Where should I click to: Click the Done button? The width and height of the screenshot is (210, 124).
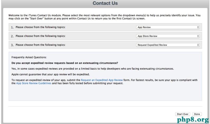coord(197,114)
